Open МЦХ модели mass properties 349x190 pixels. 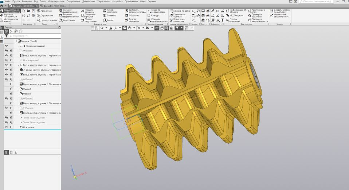pyautogui.click(x=234, y=16)
